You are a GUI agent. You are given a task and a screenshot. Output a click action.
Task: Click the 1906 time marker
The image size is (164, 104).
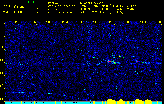tap(96, 22)
